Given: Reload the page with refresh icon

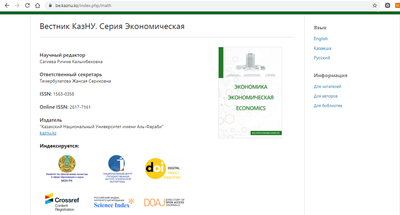Looking at the screenshot, I should (27, 5).
